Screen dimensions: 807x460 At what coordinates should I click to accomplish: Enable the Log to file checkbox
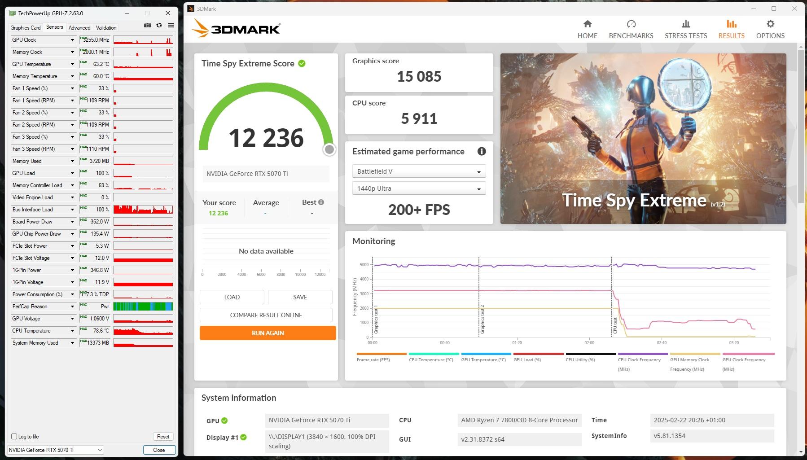click(14, 436)
